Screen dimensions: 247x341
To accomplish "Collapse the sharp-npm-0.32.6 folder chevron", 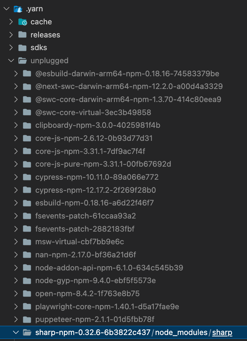I will click(x=16, y=333).
